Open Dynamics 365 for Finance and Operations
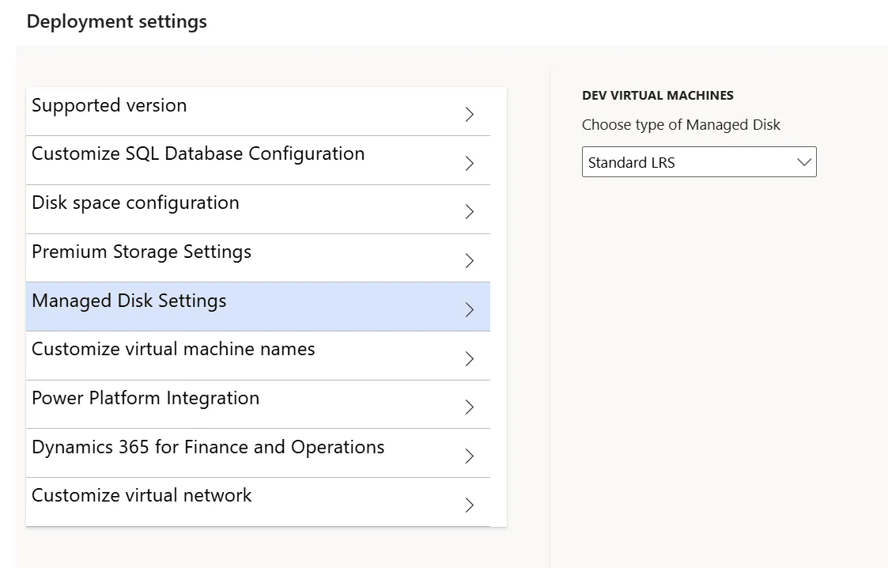 point(258,453)
